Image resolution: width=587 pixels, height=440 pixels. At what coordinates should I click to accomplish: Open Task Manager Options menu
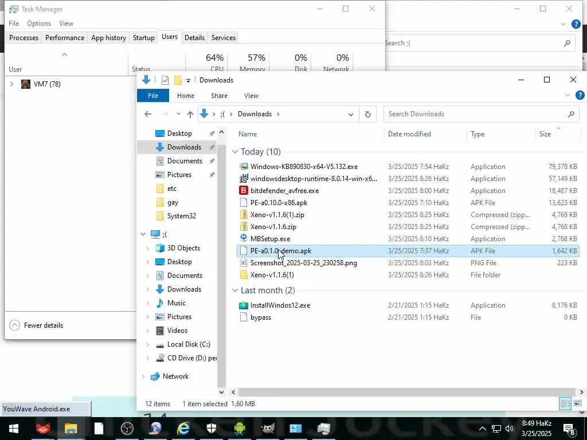pos(39,23)
